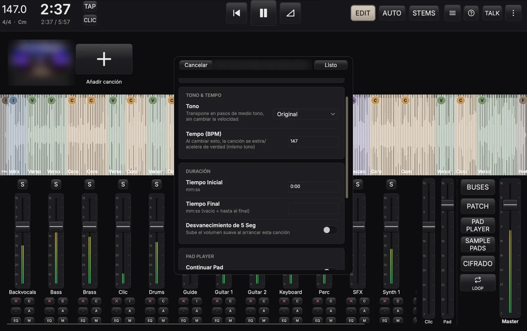527x331 pixels.
Task: Switch to AUTO mode
Action: 392,13
